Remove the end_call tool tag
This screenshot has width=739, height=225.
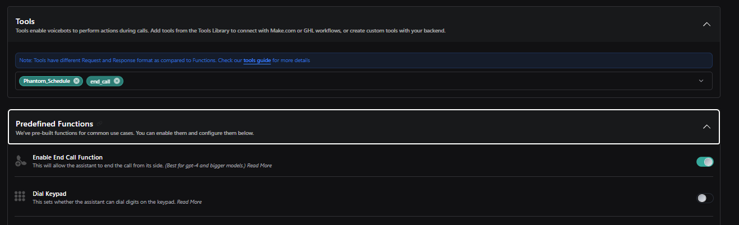tap(117, 81)
